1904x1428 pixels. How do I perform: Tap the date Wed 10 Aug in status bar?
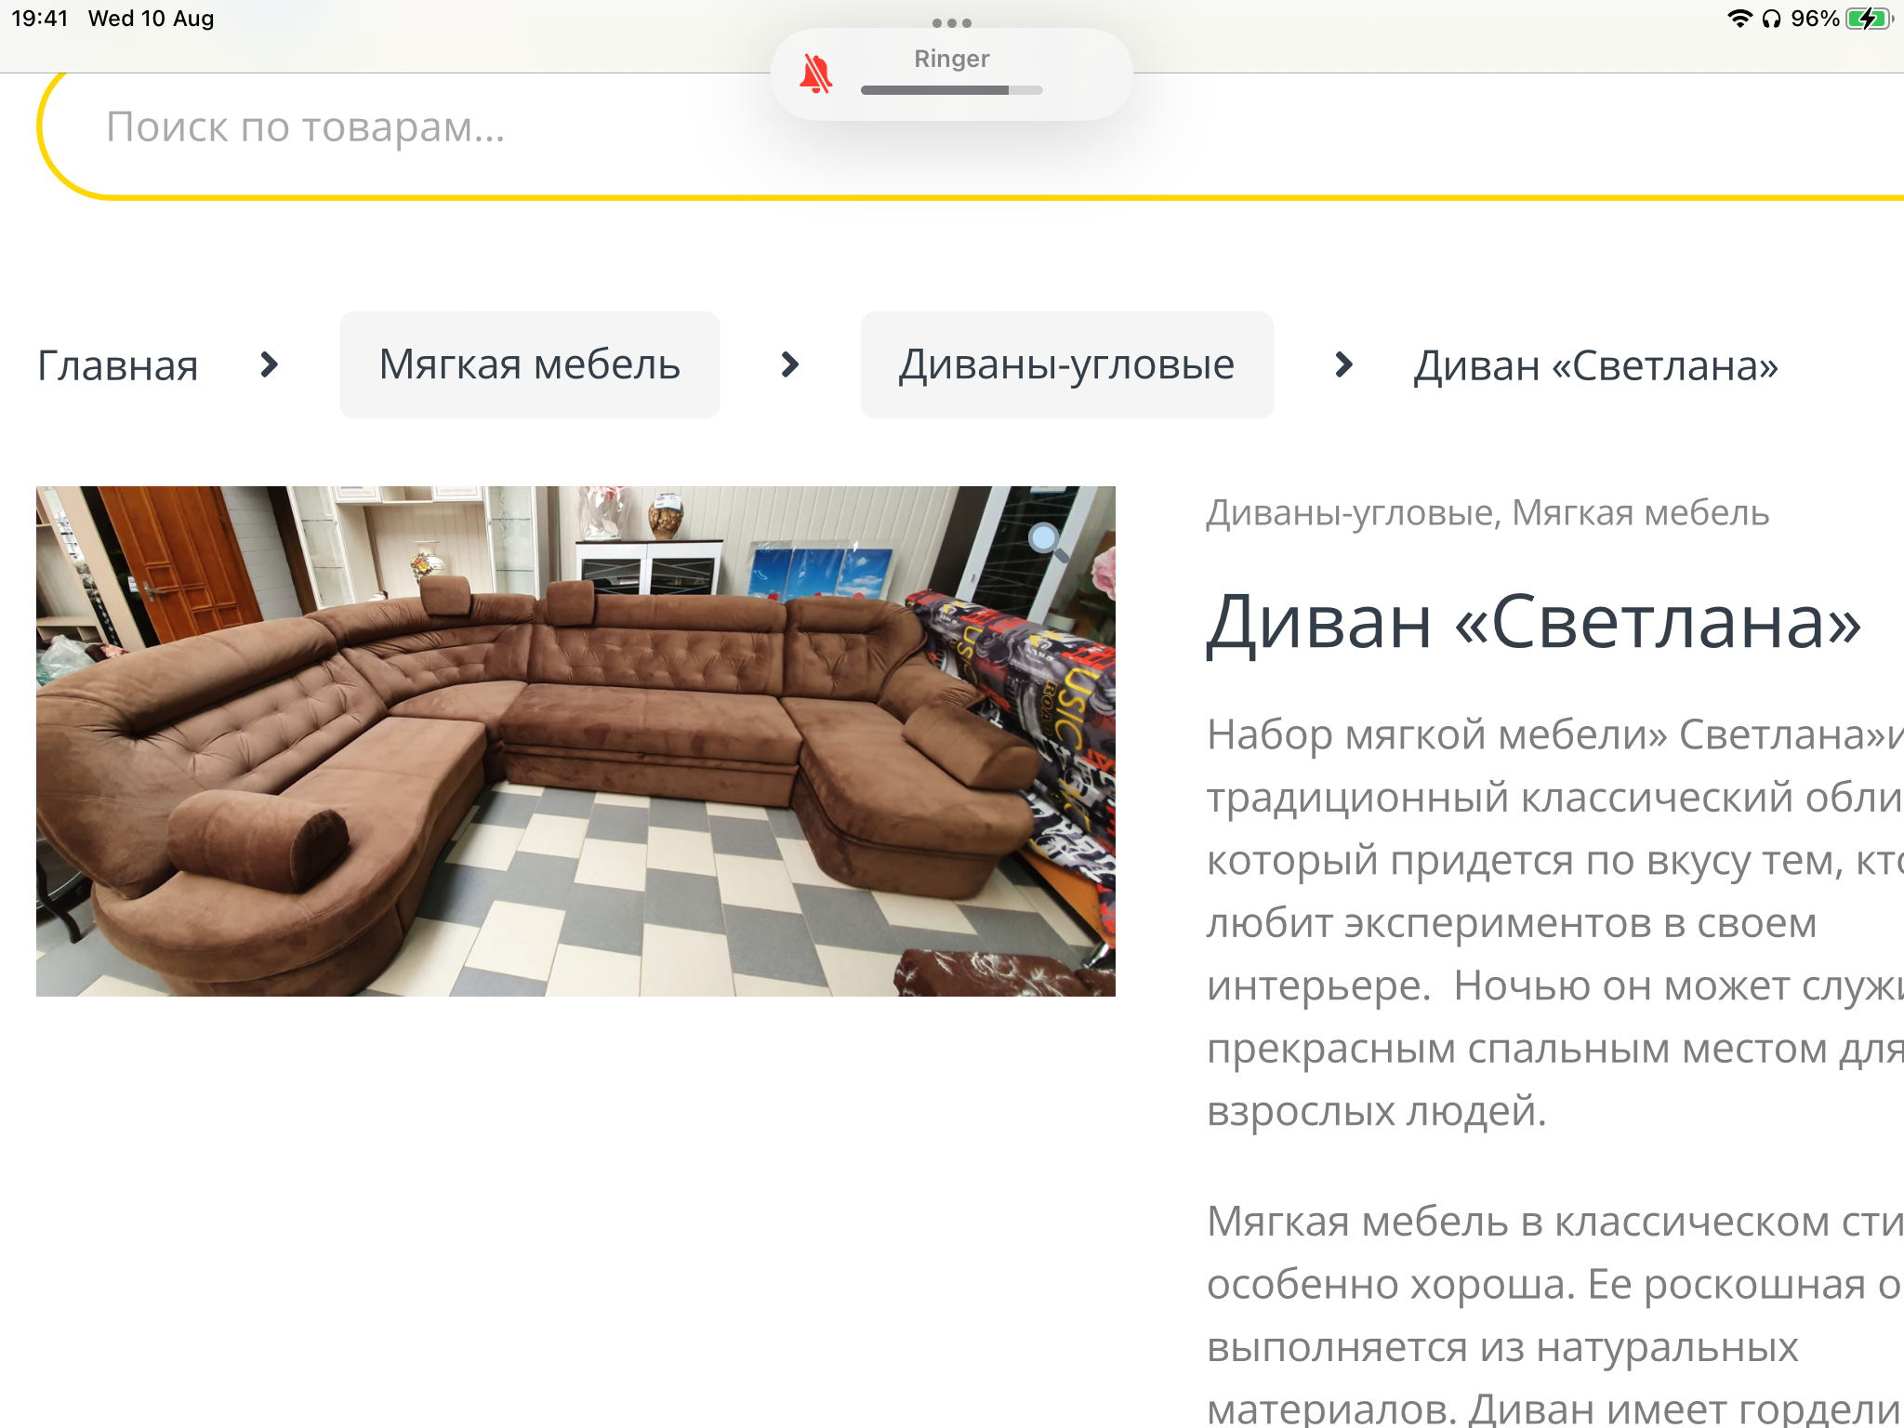[152, 19]
